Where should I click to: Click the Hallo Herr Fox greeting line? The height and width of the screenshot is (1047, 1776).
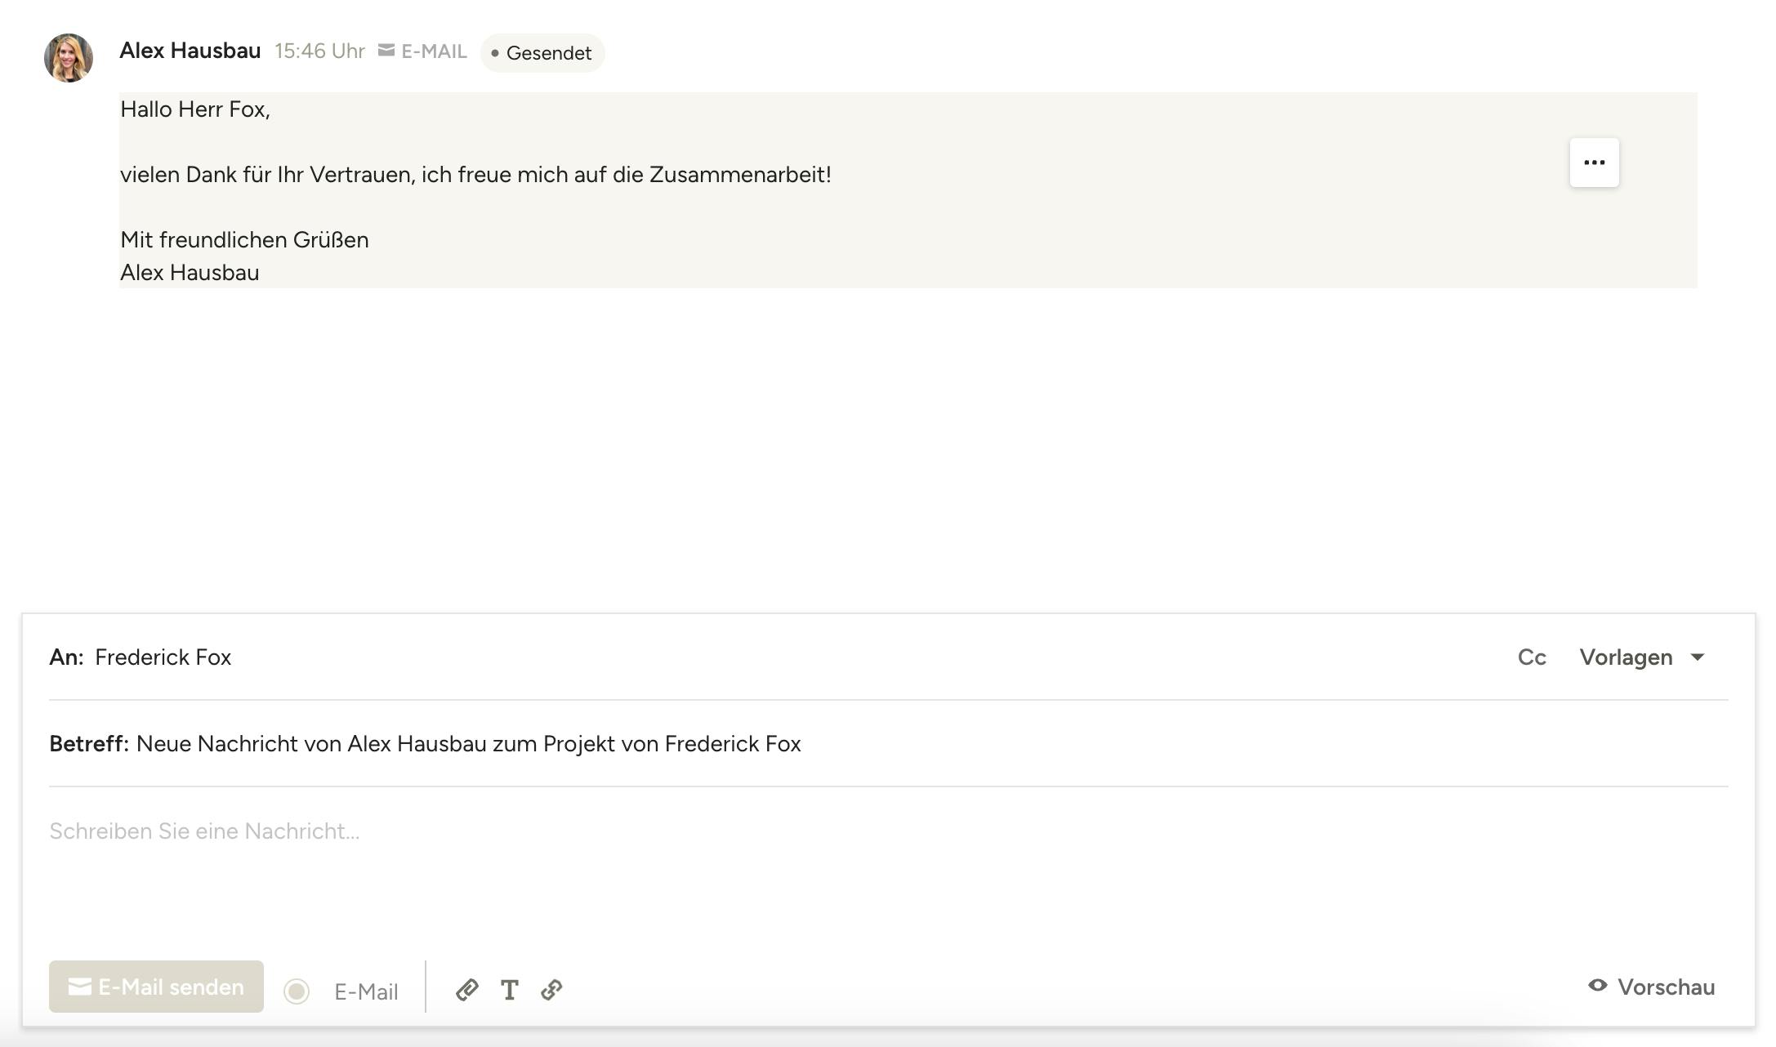tap(195, 109)
